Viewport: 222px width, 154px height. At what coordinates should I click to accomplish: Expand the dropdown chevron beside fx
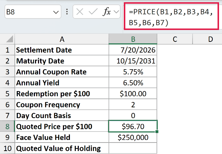click(116, 12)
